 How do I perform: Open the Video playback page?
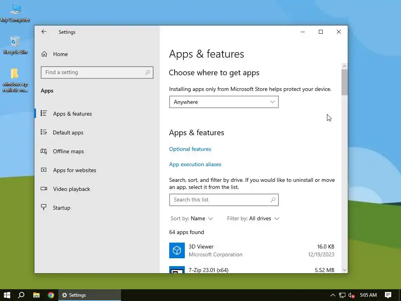72,189
